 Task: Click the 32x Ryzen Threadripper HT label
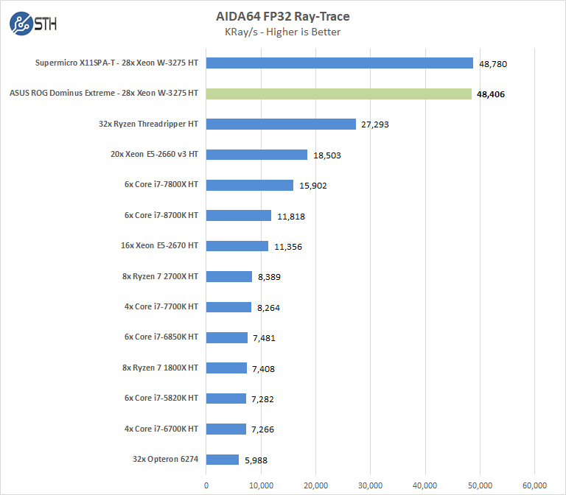click(x=148, y=124)
